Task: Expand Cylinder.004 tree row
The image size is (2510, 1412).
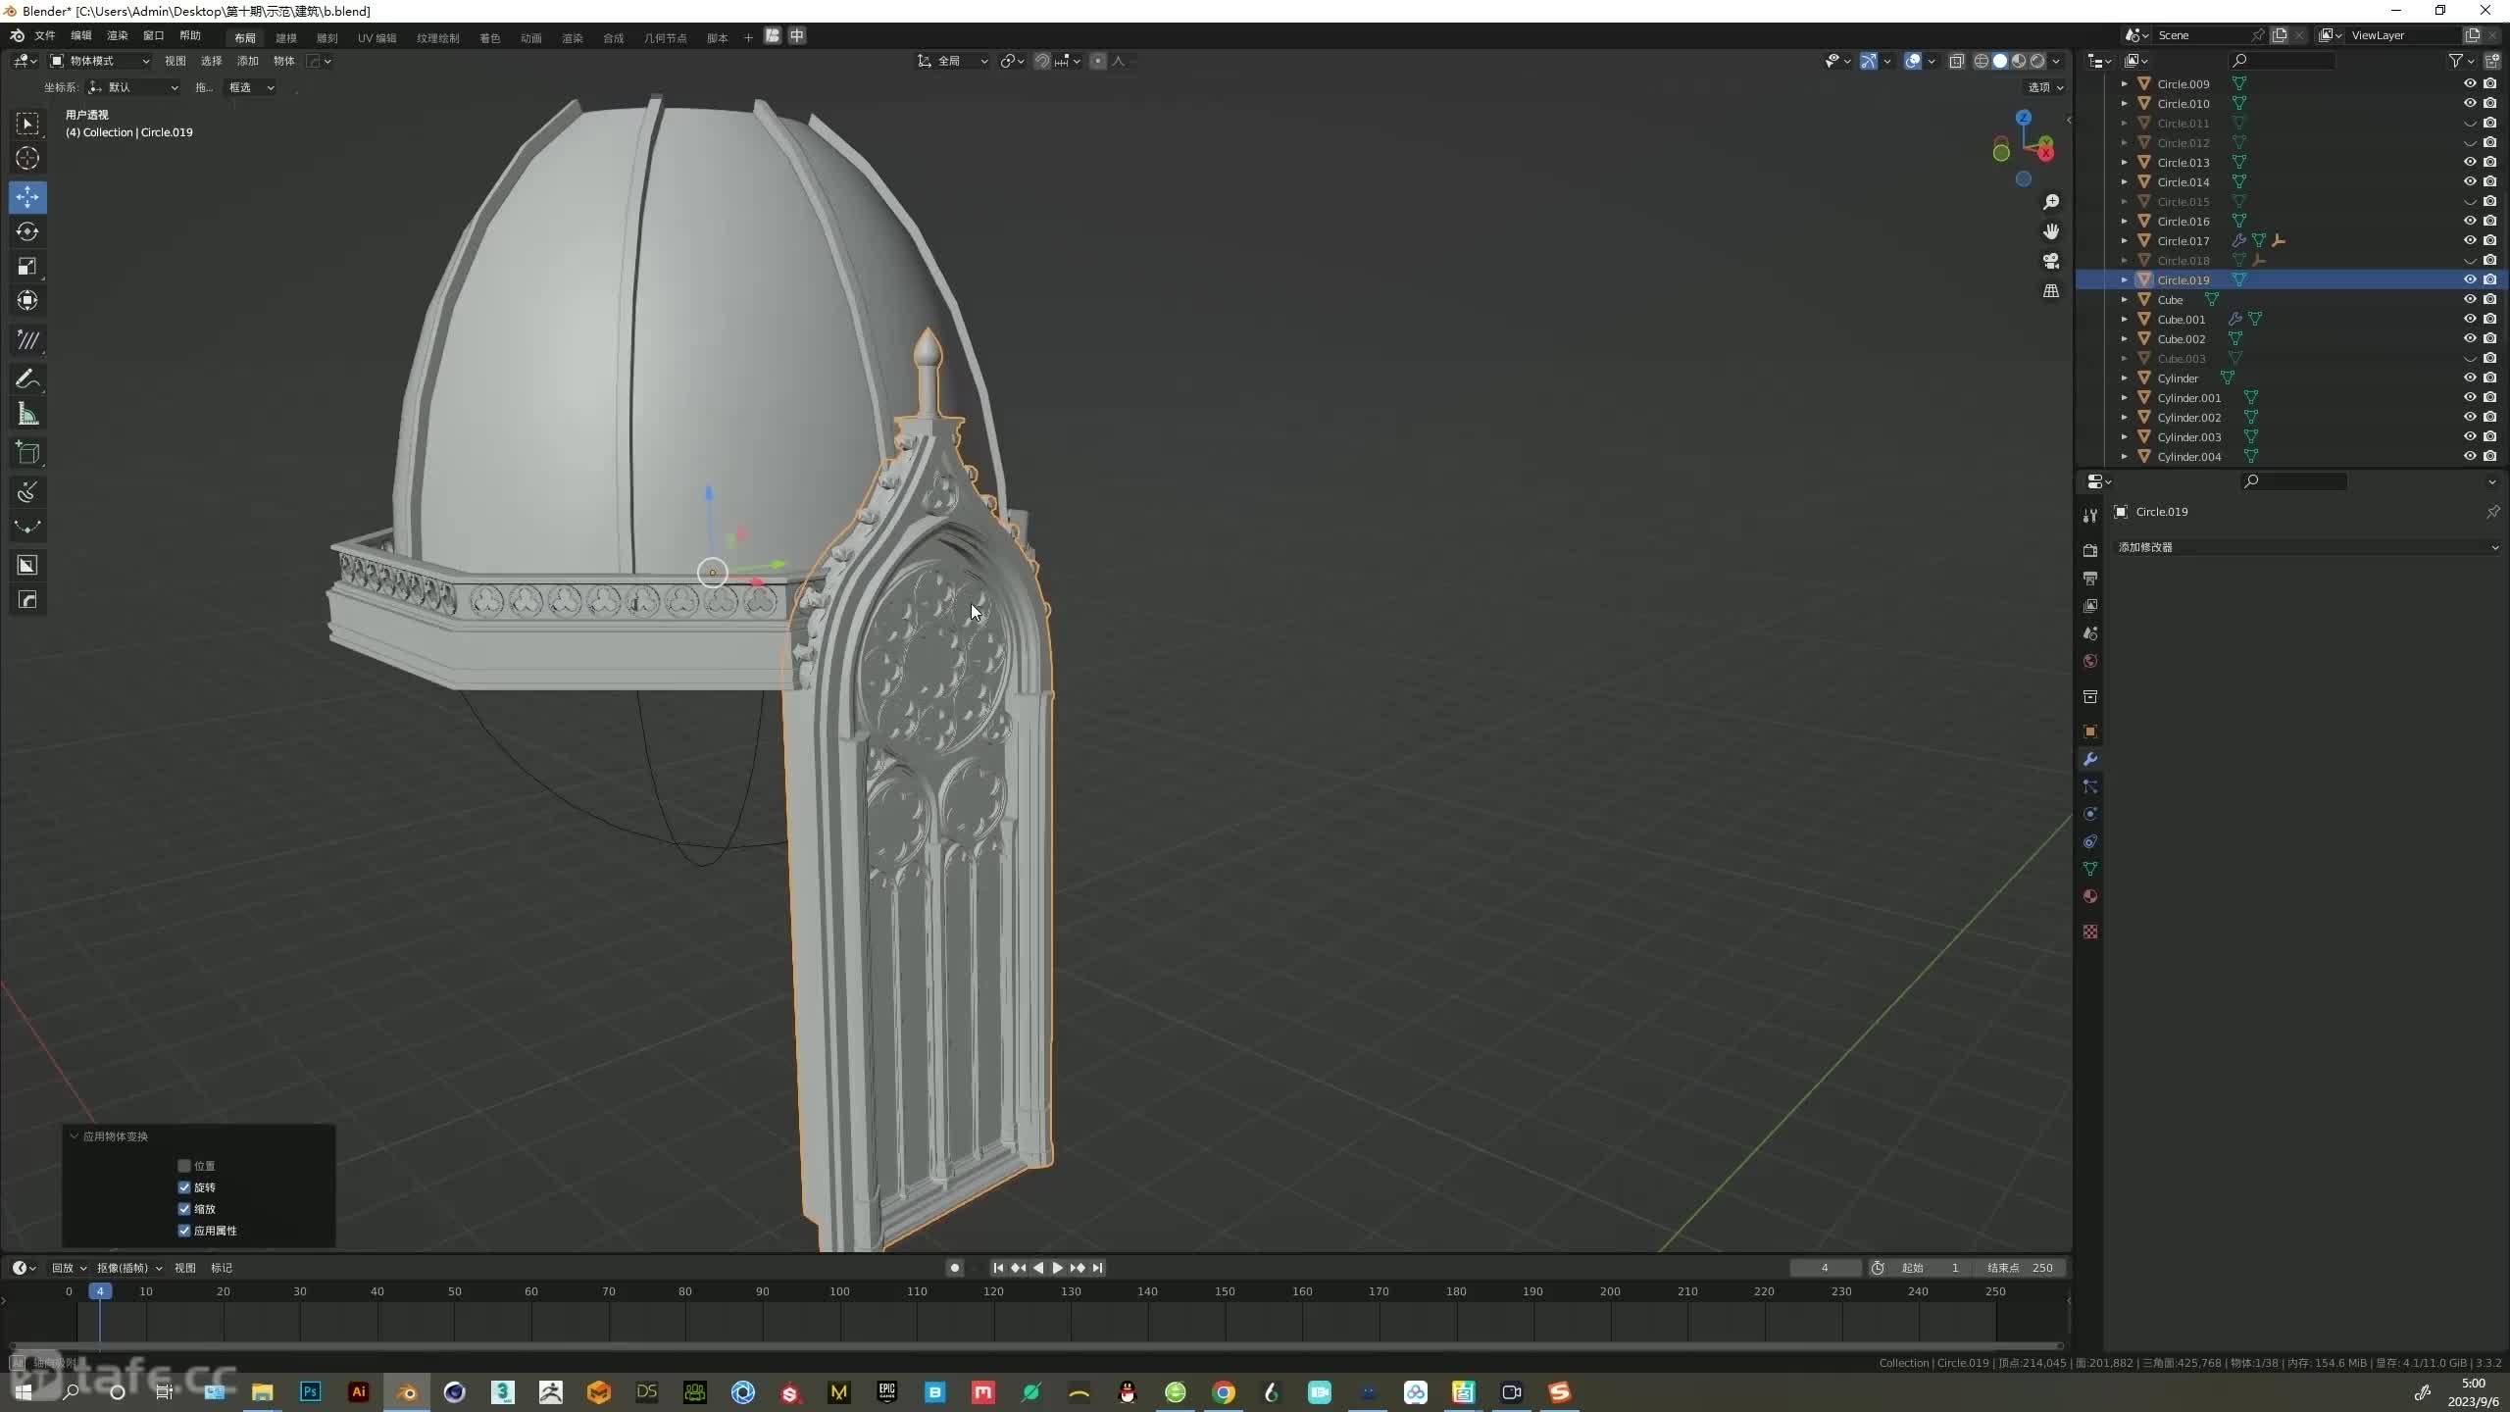Action: pyautogui.click(x=2125, y=456)
